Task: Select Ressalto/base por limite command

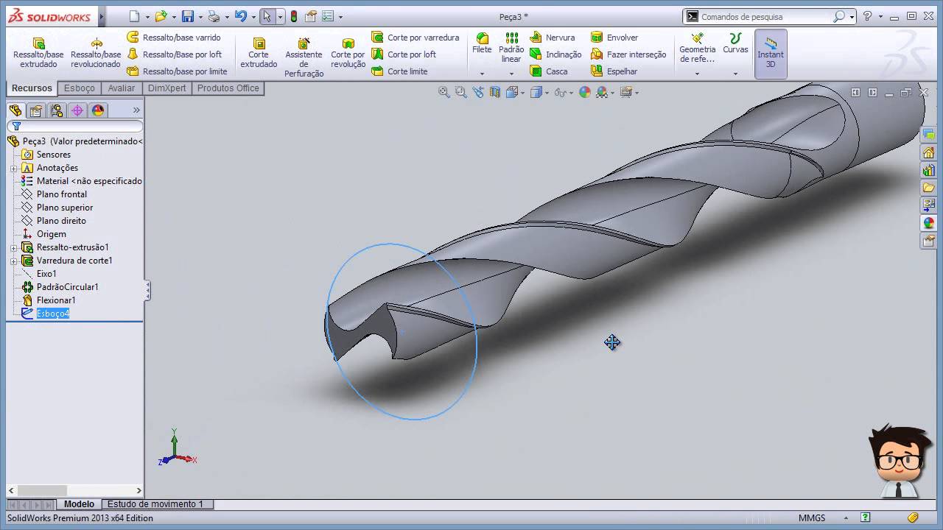Action: click(177, 71)
